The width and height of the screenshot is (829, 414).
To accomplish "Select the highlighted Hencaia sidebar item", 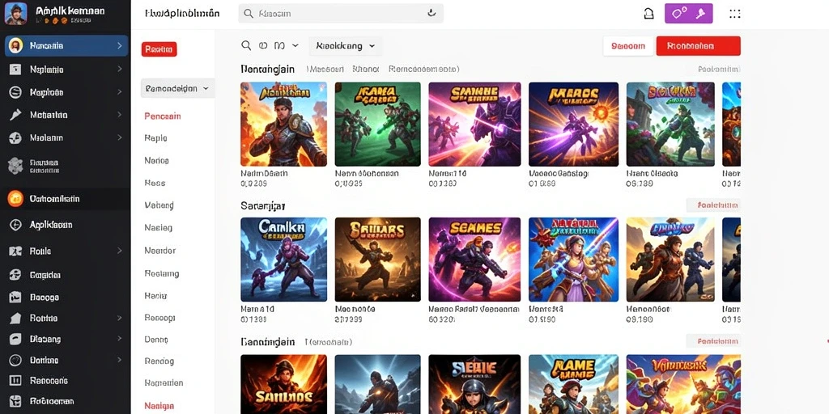I will coord(66,46).
